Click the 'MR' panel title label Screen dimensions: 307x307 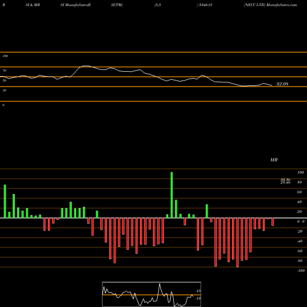click(274, 160)
